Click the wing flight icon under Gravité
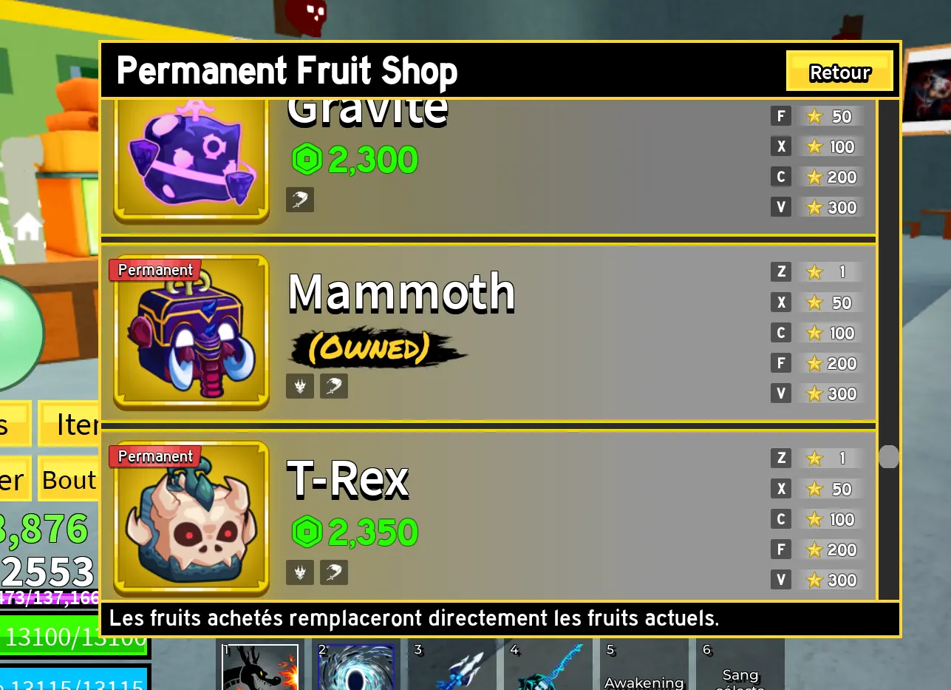The height and width of the screenshot is (690, 951). (x=300, y=199)
